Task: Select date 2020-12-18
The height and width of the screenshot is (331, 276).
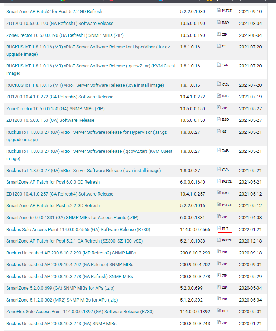Action: tap(250, 241)
